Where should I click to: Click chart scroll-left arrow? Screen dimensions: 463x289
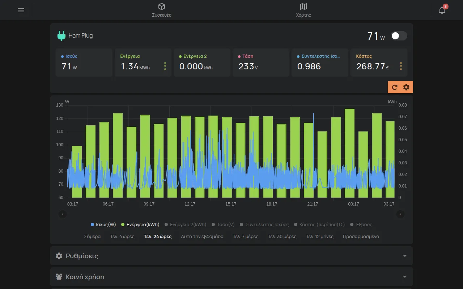click(63, 214)
